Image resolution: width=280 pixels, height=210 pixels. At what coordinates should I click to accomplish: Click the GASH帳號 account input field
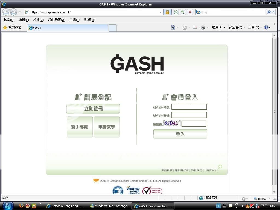(189, 107)
